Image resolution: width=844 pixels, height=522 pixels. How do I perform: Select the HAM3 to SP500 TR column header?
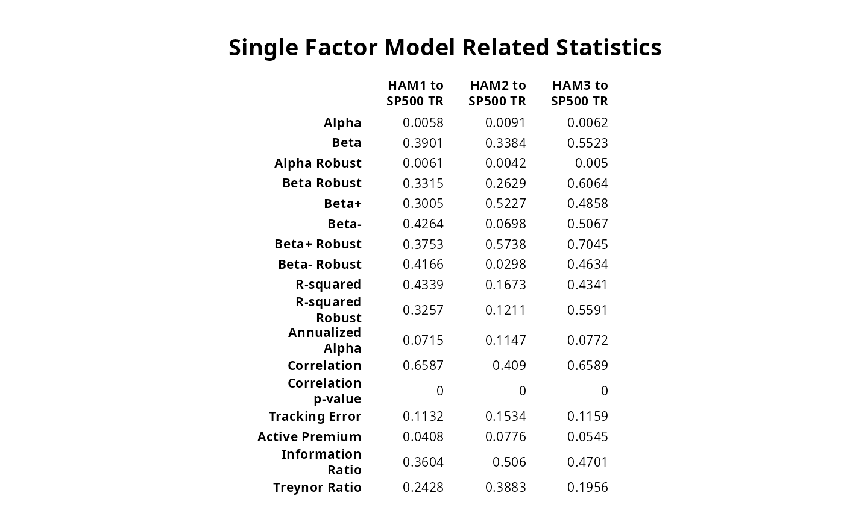pyautogui.click(x=579, y=93)
